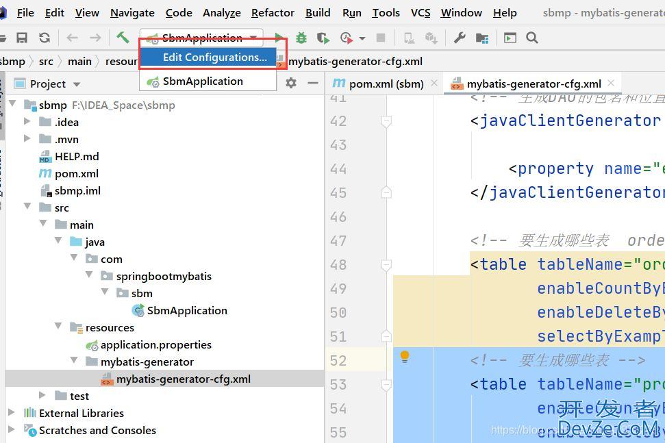Viewport: 665px width, 443px height.
Task: Open the Navigate menu
Action: pyautogui.click(x=132, y=13)
